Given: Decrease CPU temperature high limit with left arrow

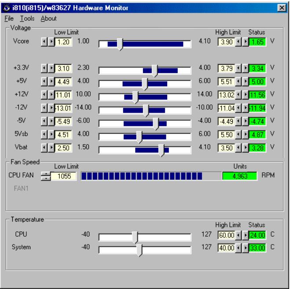Looking at the screenshot, I should pyautogui.click(x=239, y=235).
